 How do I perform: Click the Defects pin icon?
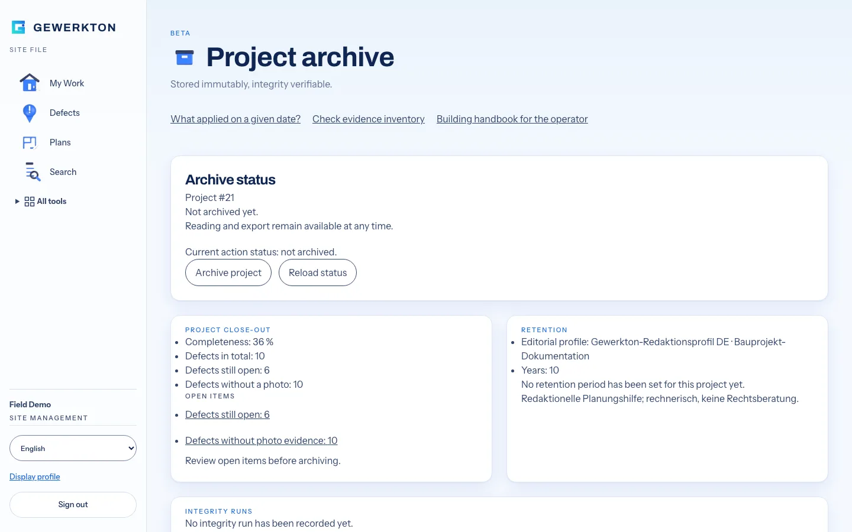tap(30, 113)
